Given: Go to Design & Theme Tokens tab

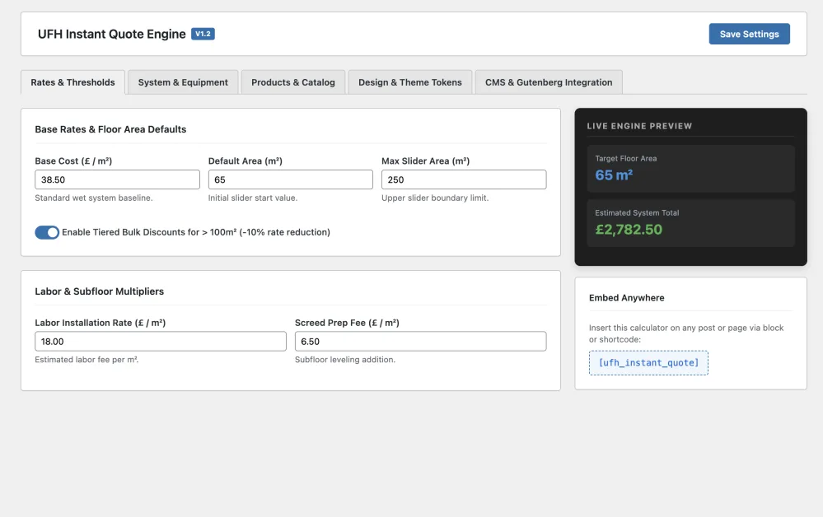Looking at the screenshot, I should [x=410, y=82].
